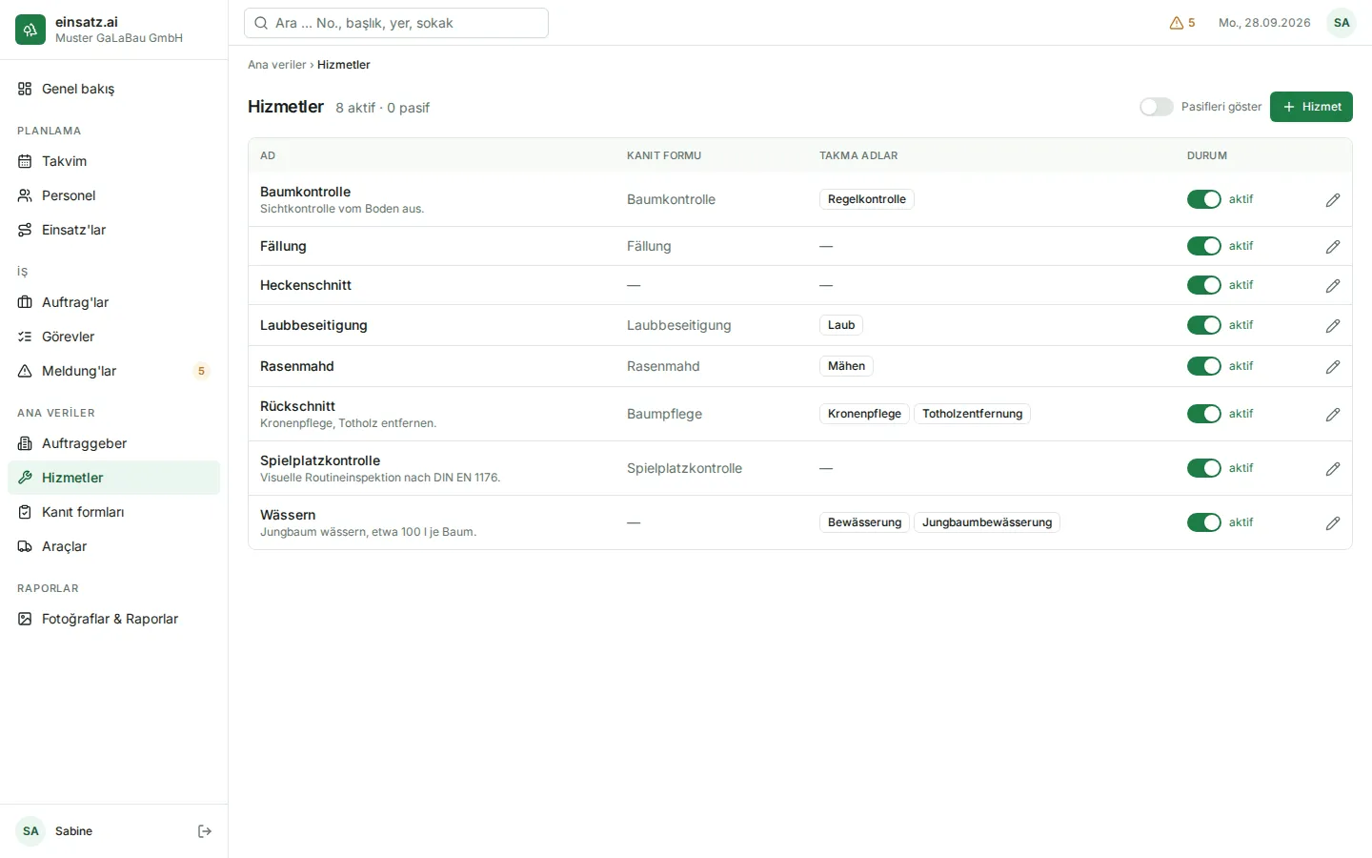1372x858 pixels.
Task: Click the Mähen alias tag
Action: (x=846, y=366)
